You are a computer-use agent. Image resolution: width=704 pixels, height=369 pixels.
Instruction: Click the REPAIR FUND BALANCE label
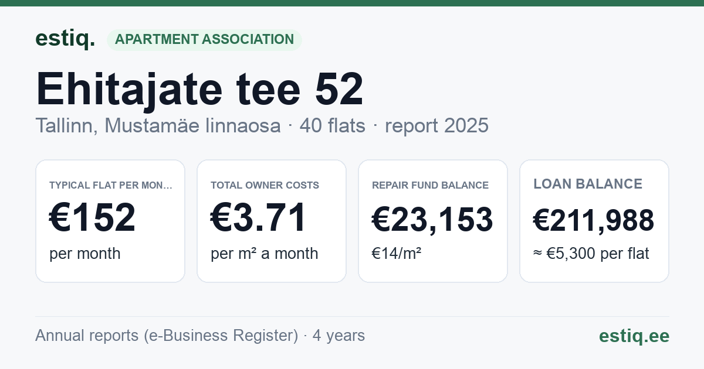click(430, 185)
